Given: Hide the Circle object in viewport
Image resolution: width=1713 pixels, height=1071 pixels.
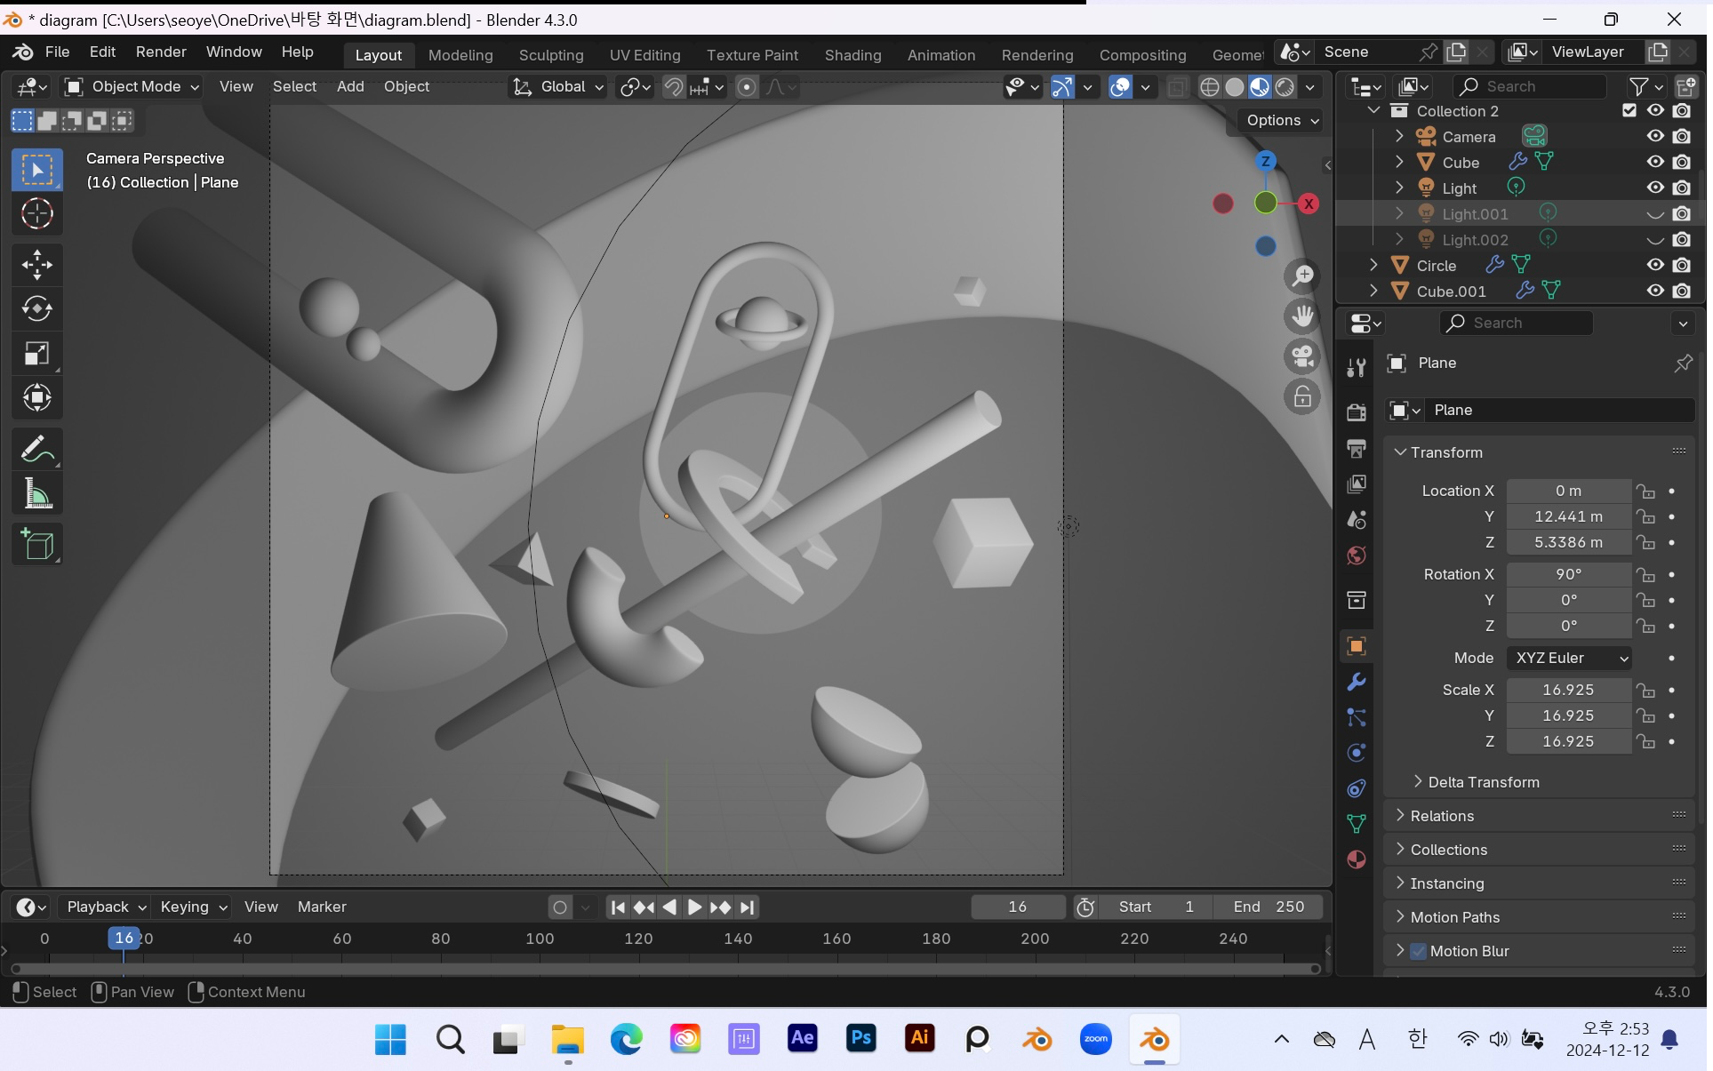Looking at the screenshot, I should click(x=1655, y=265).
